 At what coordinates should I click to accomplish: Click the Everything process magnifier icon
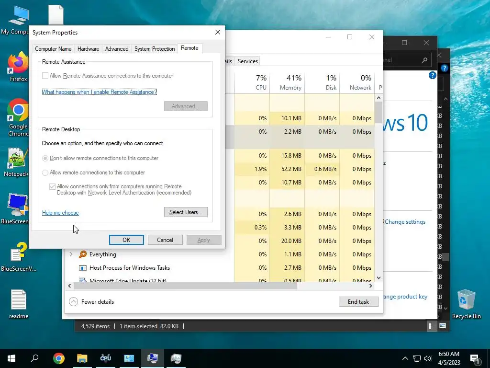pyautogui.click(x=82, y=254)
